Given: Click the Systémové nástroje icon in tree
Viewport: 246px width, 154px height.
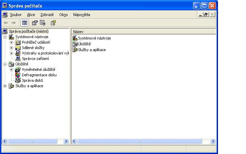Looking at the screenshot, I should coord(11,37).
